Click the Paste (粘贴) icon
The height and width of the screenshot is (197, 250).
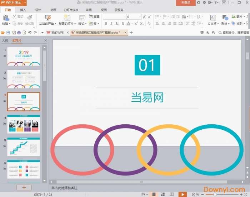click(x=6, y=18)
